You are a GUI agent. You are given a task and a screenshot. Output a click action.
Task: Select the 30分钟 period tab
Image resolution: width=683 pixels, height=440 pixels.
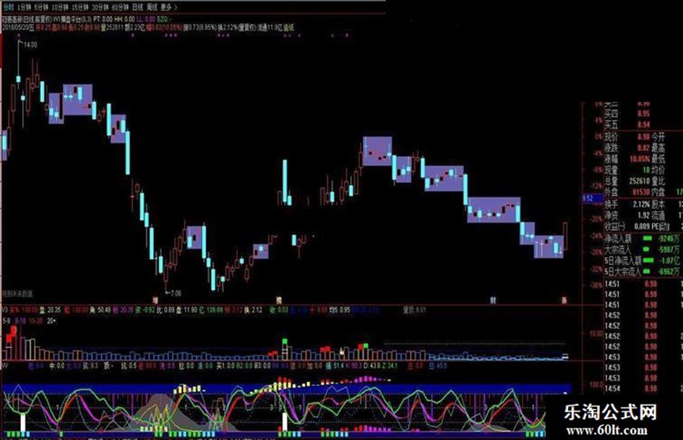pos(100,7)
